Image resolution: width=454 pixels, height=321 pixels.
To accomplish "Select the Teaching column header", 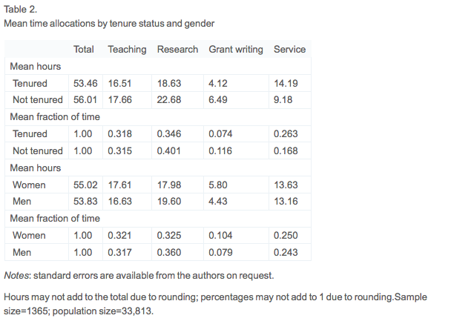I will click(127, 50).
